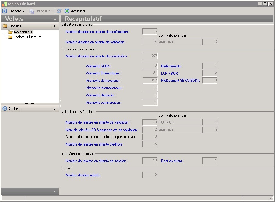Collapse the Volets panel with chevrons
This screenshot has width=275, height=202.
click(x=55, y=19)
